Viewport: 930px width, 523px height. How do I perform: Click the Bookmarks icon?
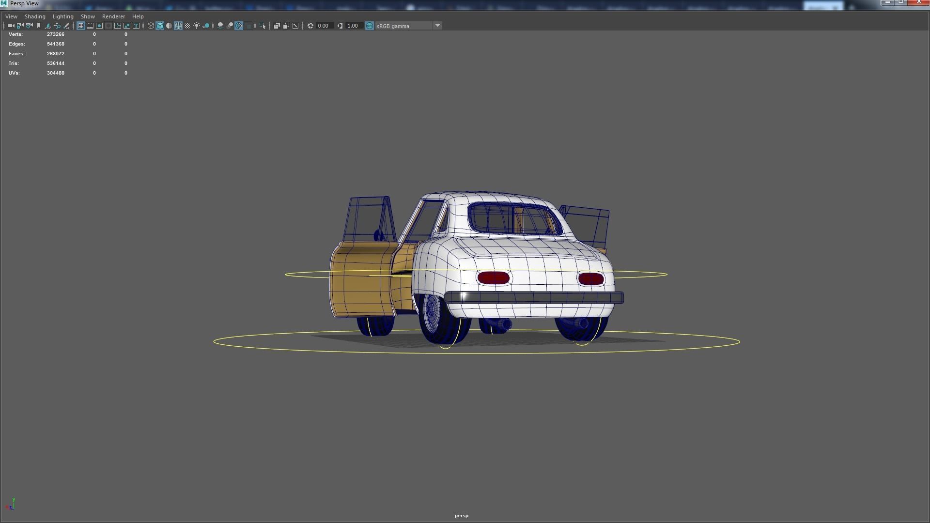pos(39,26)
